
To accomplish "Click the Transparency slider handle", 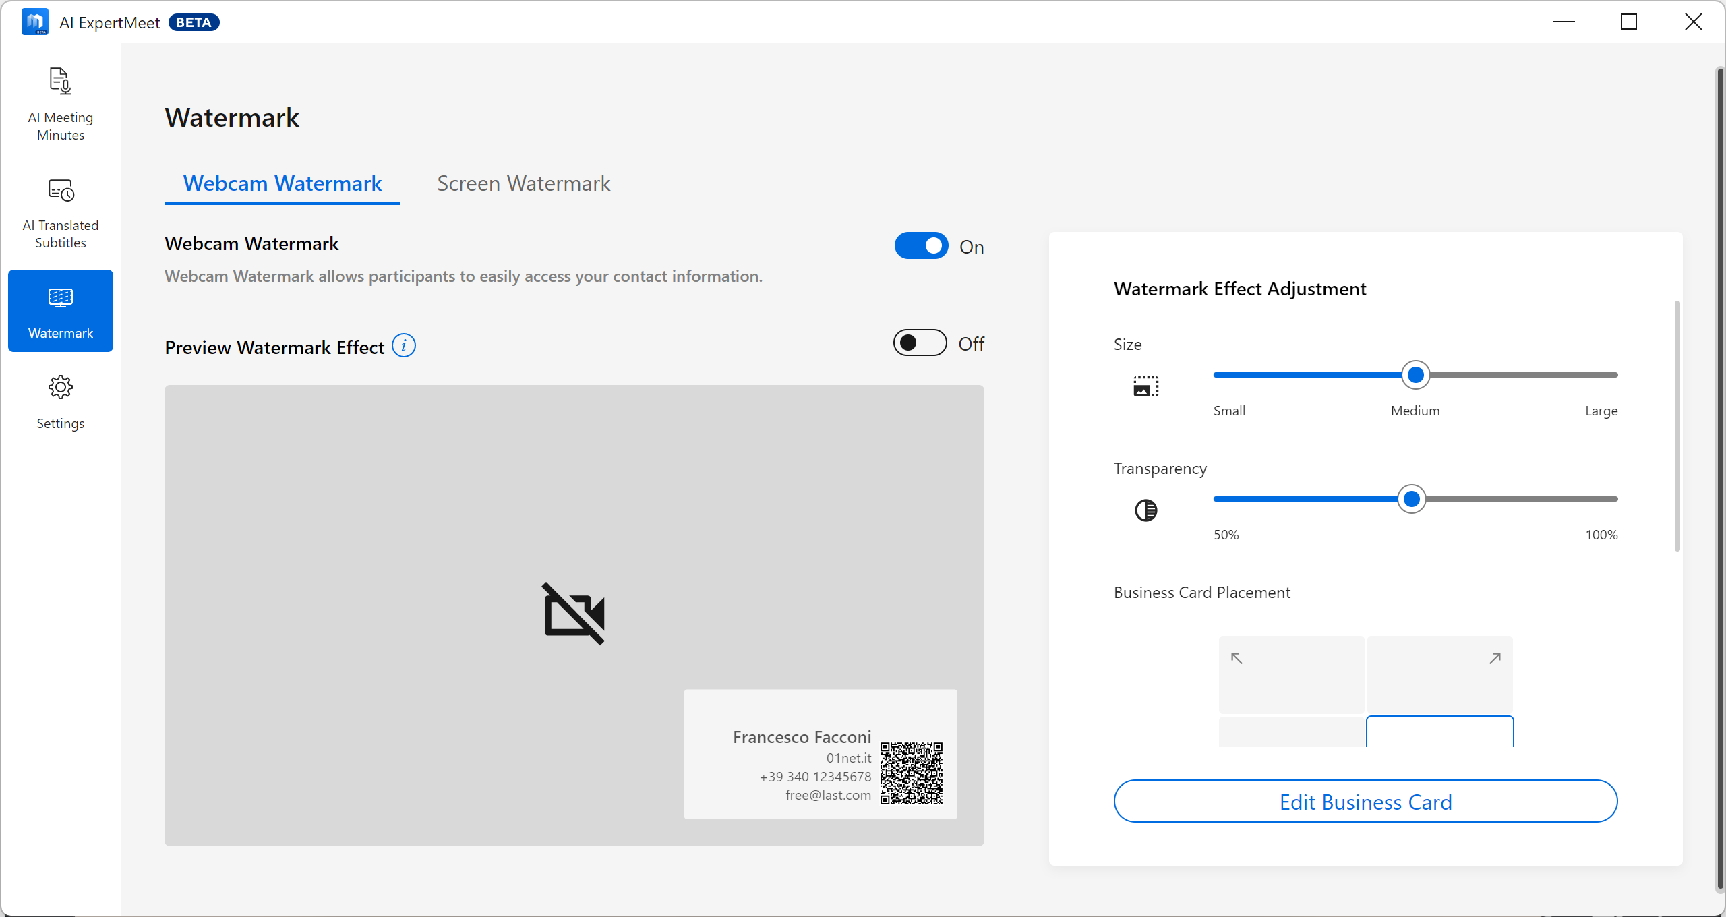I will pos(1411,499).
